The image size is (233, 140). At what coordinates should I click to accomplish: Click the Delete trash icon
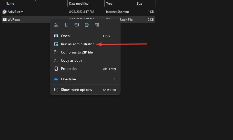click(97, 25)
